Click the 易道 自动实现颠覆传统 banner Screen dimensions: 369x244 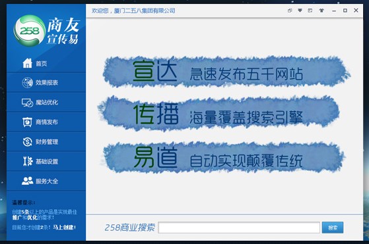[x=224, y=157]
